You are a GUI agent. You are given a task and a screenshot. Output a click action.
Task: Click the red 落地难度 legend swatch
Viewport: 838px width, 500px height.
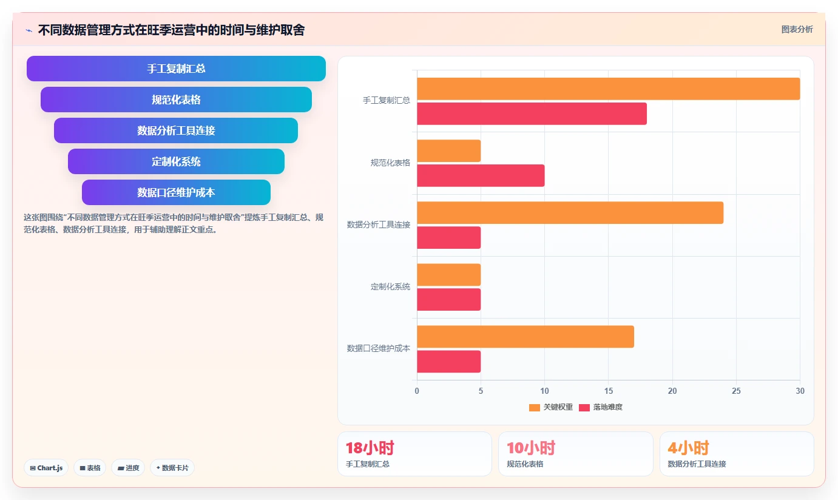pos(584,408)
